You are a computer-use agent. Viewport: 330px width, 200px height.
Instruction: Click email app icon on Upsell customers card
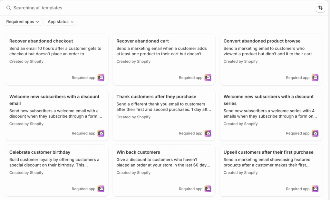(x=315, y=189)
